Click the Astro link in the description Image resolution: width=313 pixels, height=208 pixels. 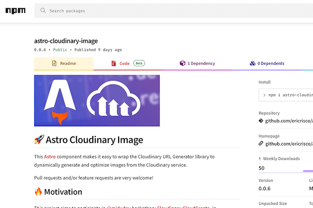[50, 157]
